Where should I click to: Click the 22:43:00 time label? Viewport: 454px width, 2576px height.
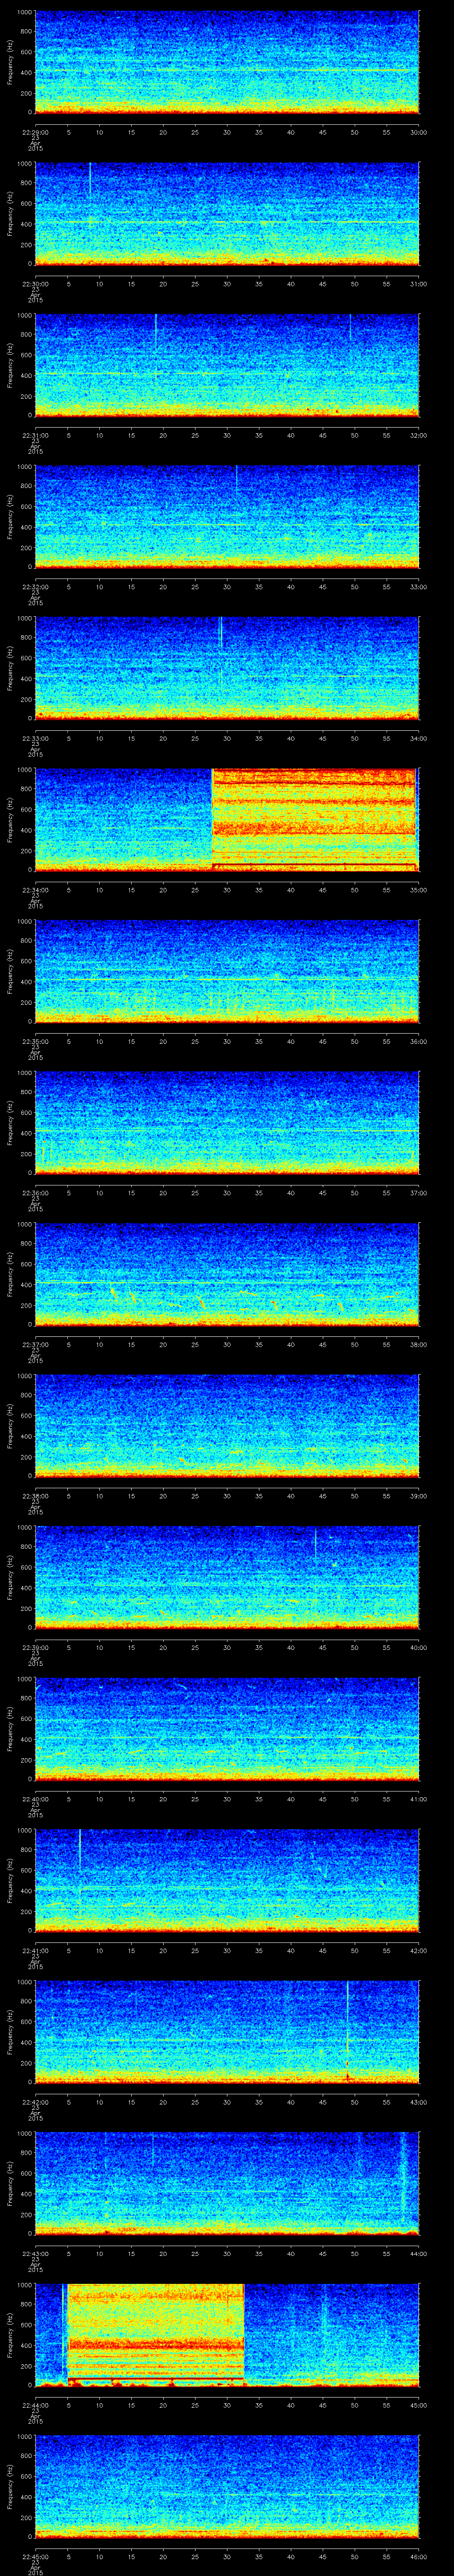35,2254
